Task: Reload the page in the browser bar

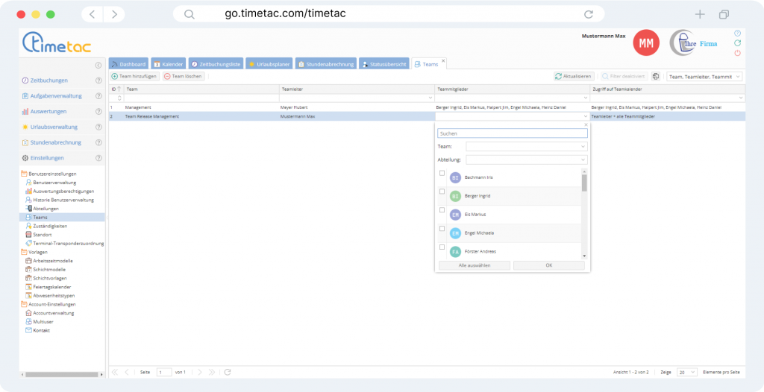Action: 589,14
